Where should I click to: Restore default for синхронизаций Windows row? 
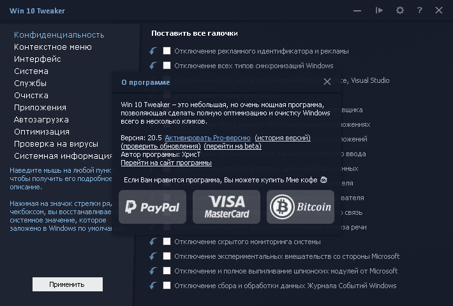point(153,66)
